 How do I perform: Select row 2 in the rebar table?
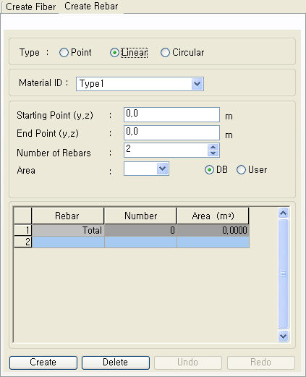click(132, 242)
